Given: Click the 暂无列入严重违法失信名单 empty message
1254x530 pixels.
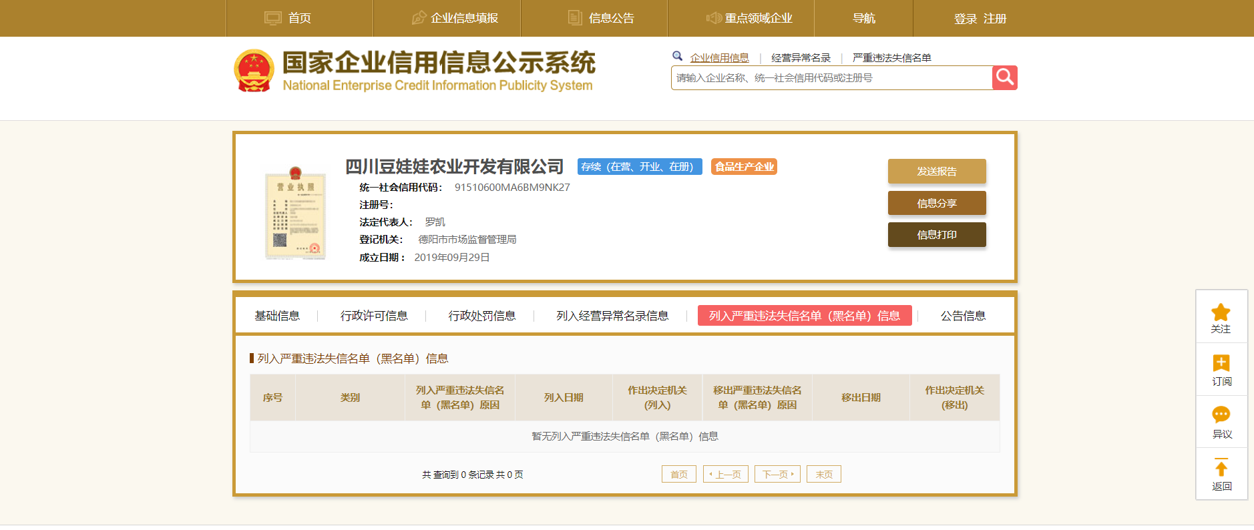Looking at the screenshot, I should coord(625,437).
